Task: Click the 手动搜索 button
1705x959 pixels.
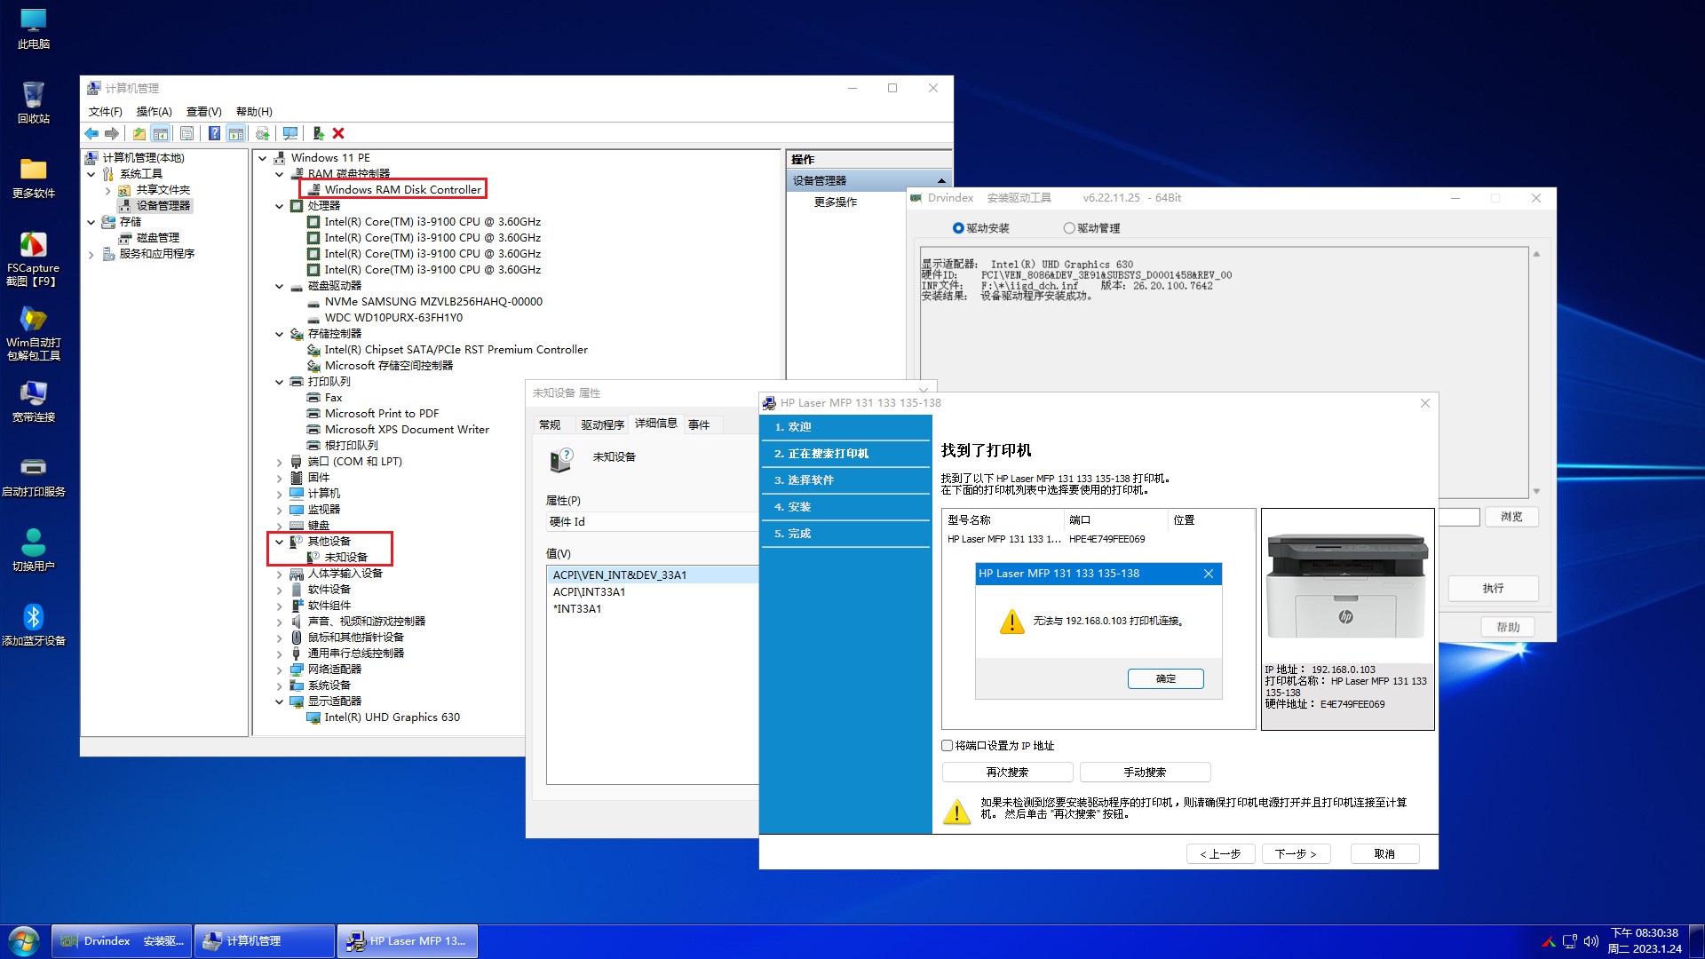Action: click(x=1146, y=772)
